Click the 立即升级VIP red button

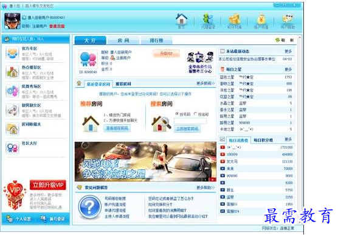pyautogui.click(x=48, y=185)
